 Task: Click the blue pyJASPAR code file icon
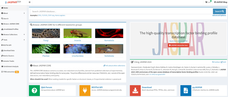coord(186,90)
